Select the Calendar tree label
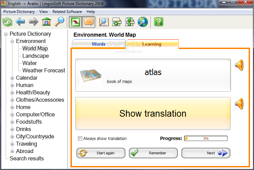The width and height of the screenshot is (254, 170). coord(26,78)
